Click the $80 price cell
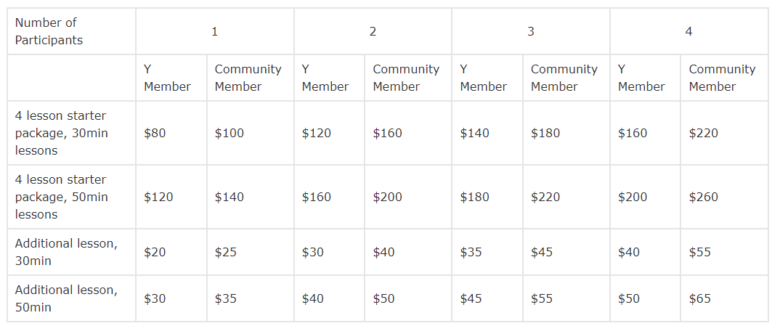Screen dimensions: 772x326 point(155,133)
